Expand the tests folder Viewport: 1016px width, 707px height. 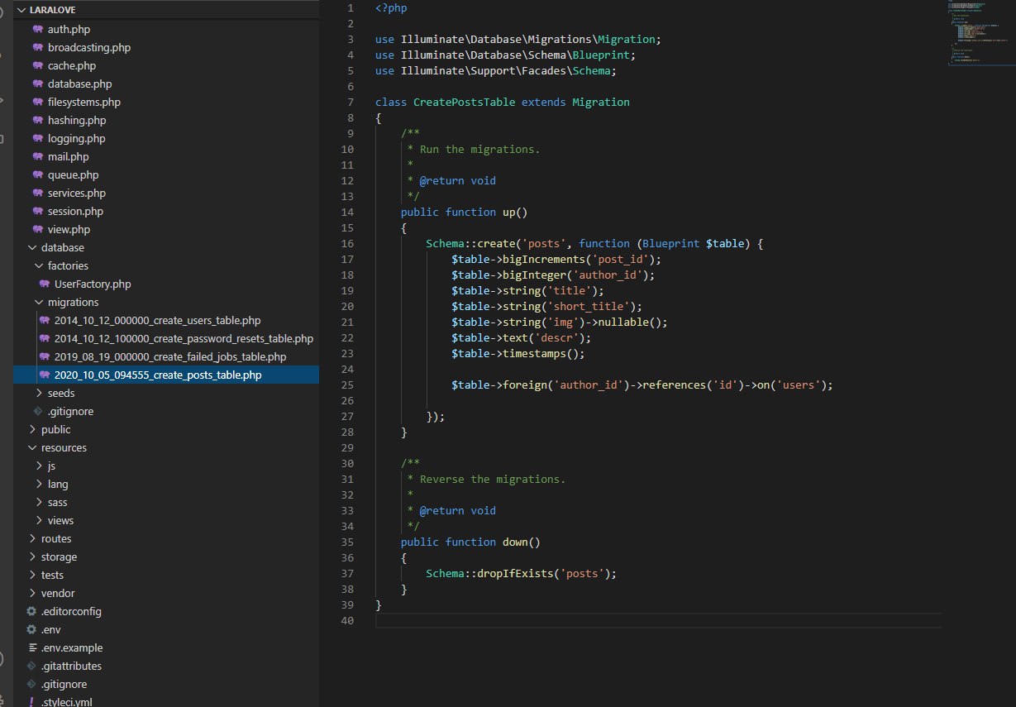(x=32, y=575)
